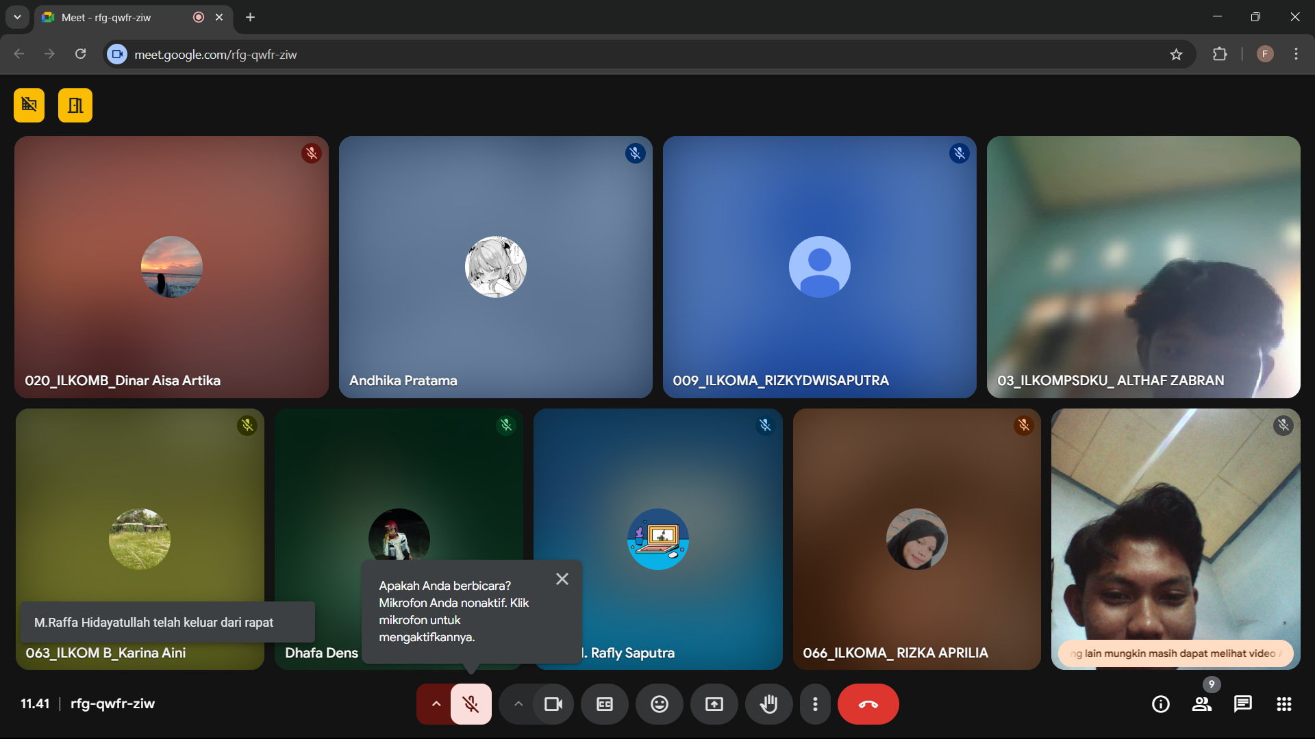
Task: Open the three-dot more options menu
Action: click(x=815, y=704)
